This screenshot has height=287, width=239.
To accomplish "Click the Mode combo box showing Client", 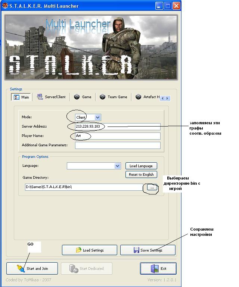I will [x=88, y=117].
